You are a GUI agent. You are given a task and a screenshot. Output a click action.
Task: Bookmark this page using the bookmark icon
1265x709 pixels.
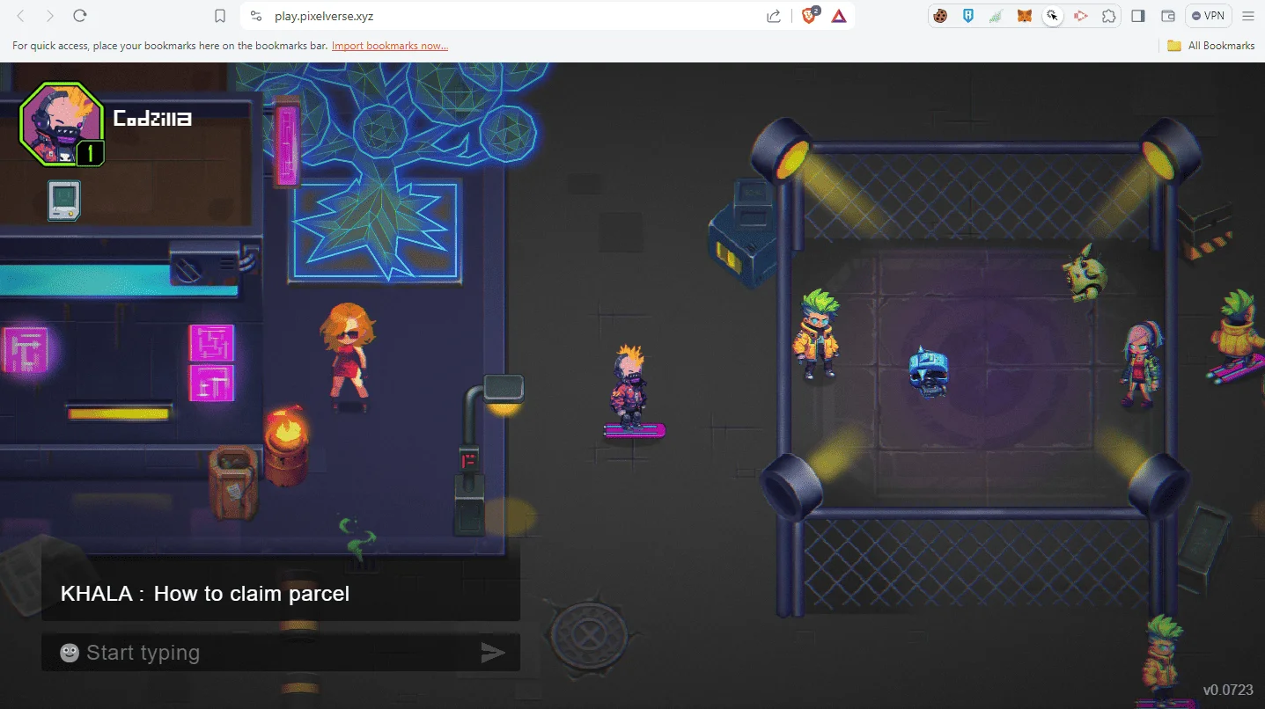(221, 16)
